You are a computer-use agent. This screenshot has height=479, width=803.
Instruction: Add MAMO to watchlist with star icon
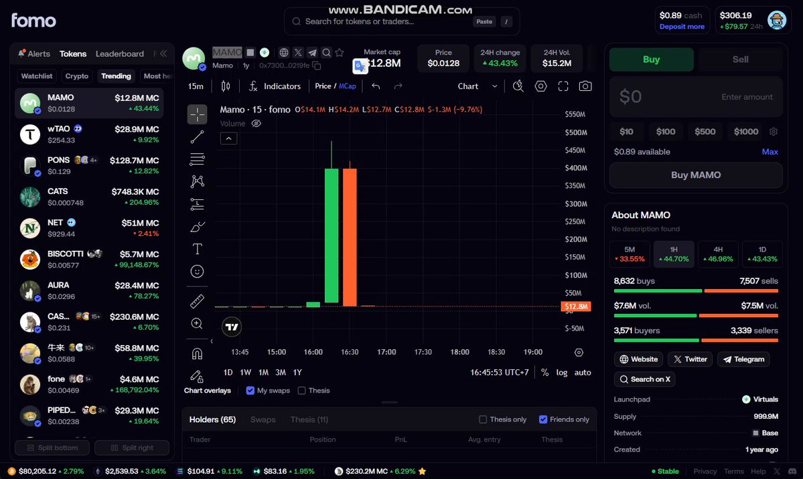(340, 53)
